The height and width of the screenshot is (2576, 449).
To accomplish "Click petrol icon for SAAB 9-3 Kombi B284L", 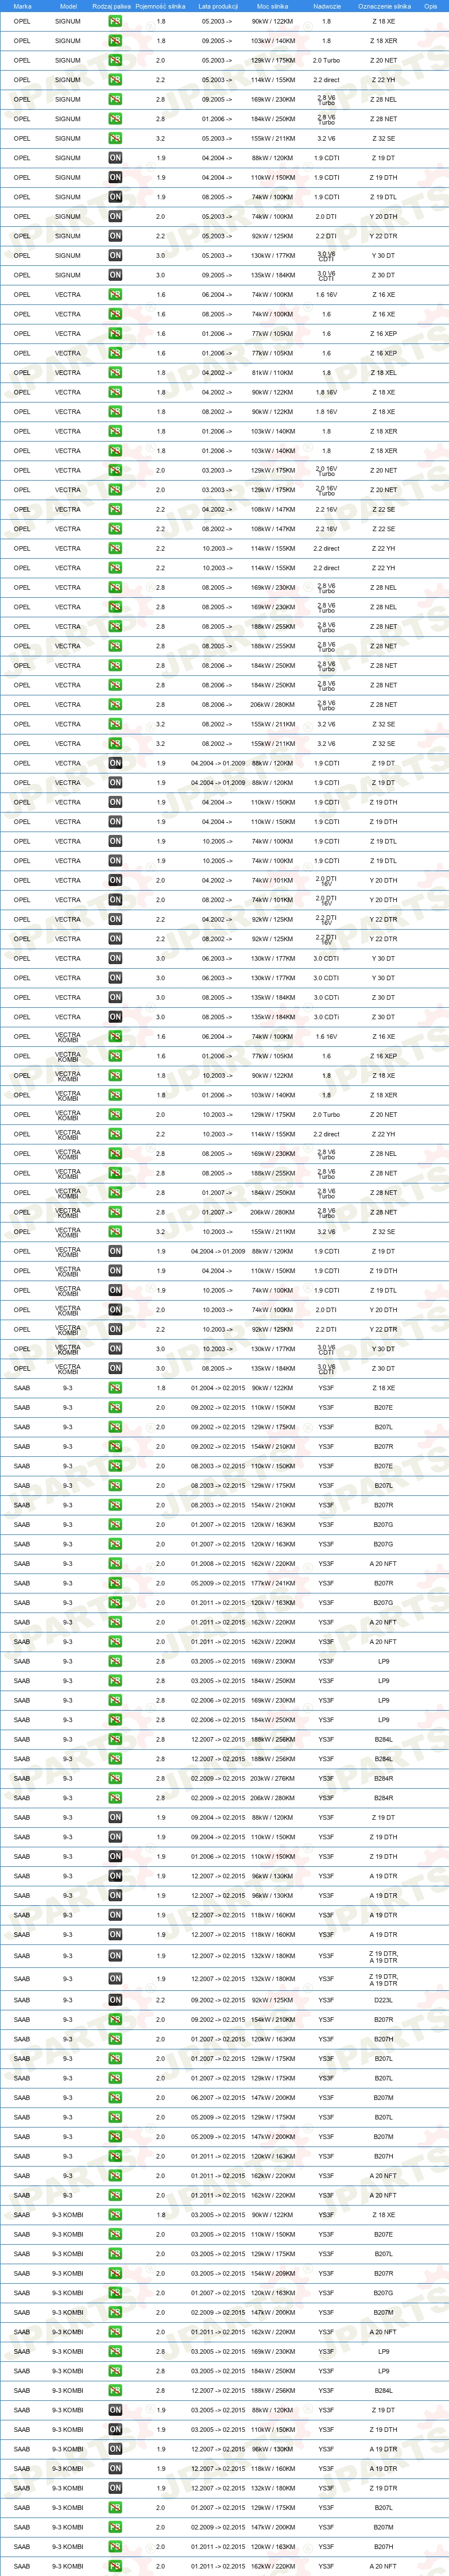I will coord(115,2390).
